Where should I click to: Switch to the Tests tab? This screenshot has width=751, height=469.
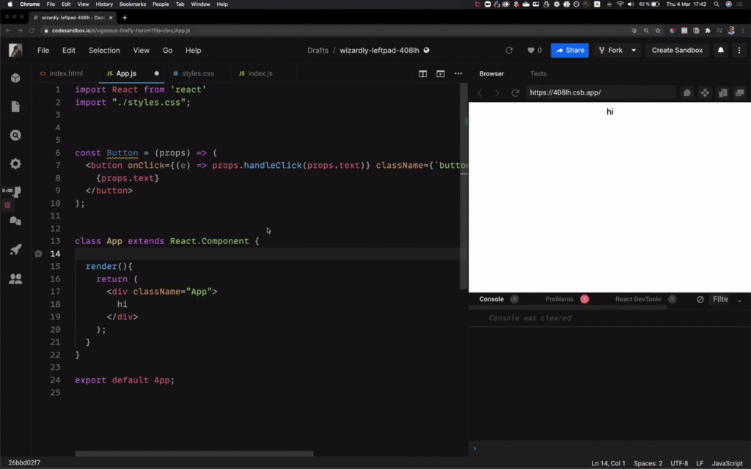pyautogui.click(x=538, y=73)
